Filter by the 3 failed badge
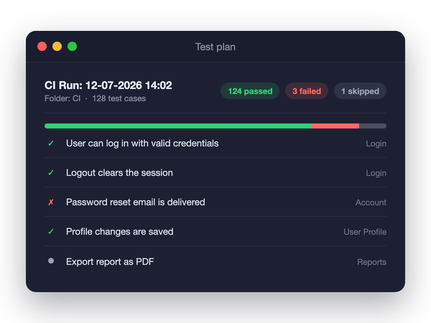The height and width of the screenshot is (323, 431). point(307,91)
